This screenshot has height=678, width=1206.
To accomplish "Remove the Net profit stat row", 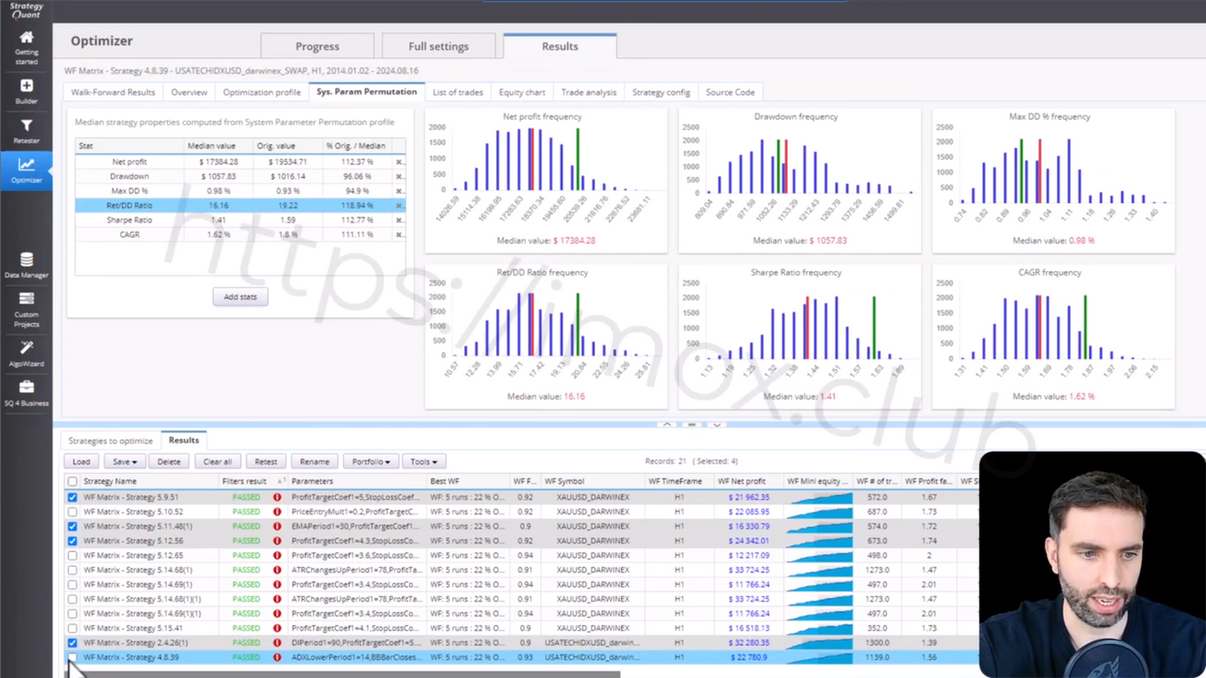I will (x=399, y=162).
